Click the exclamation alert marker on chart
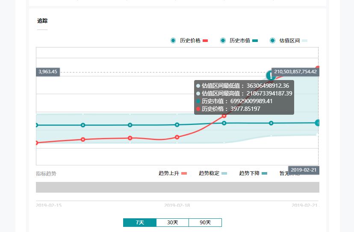This screenshot has height=232, width=354. (271, 75)
